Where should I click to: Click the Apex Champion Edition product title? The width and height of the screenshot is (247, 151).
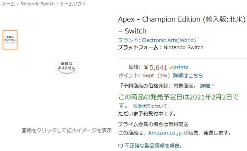(x=182, y=25)
